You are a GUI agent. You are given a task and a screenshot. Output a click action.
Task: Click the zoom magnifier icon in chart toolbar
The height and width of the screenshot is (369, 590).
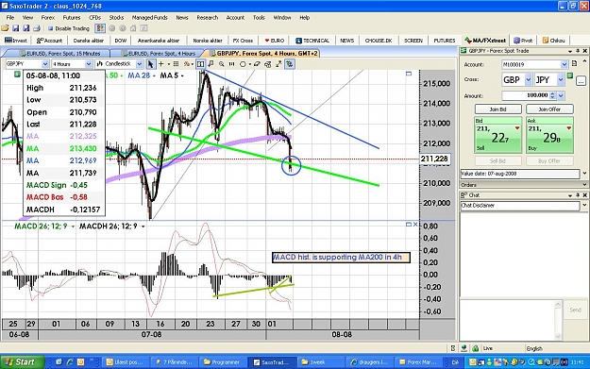221,64
